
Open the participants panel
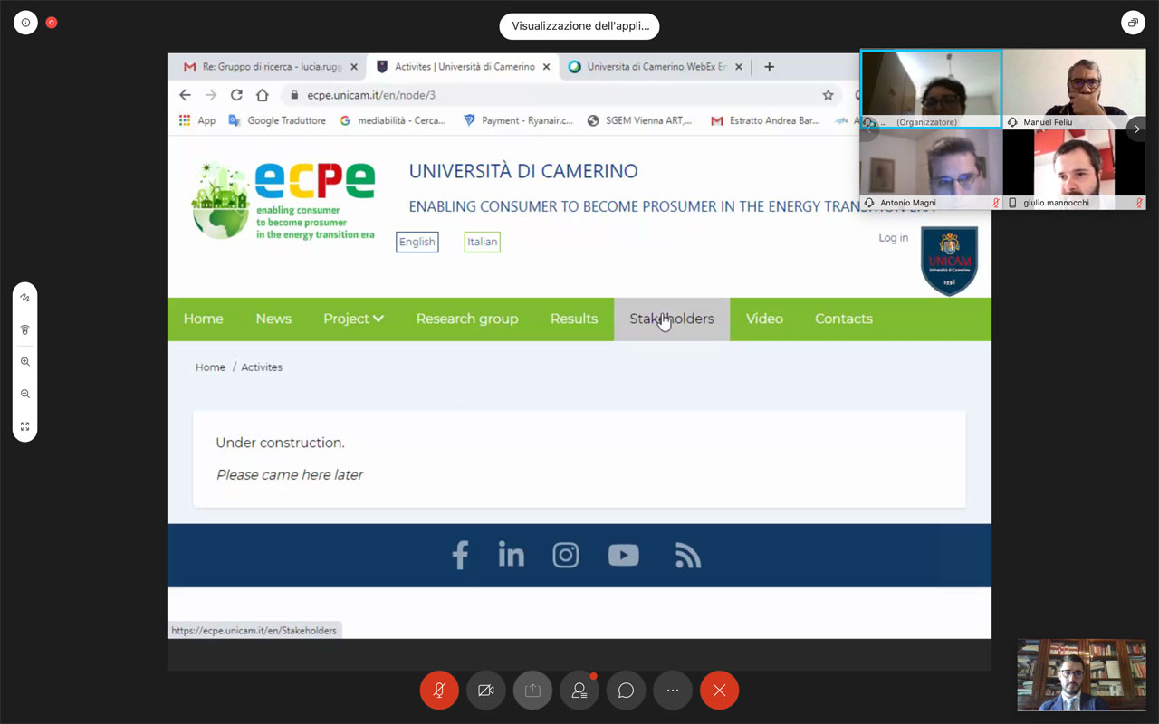click(579, 691)
